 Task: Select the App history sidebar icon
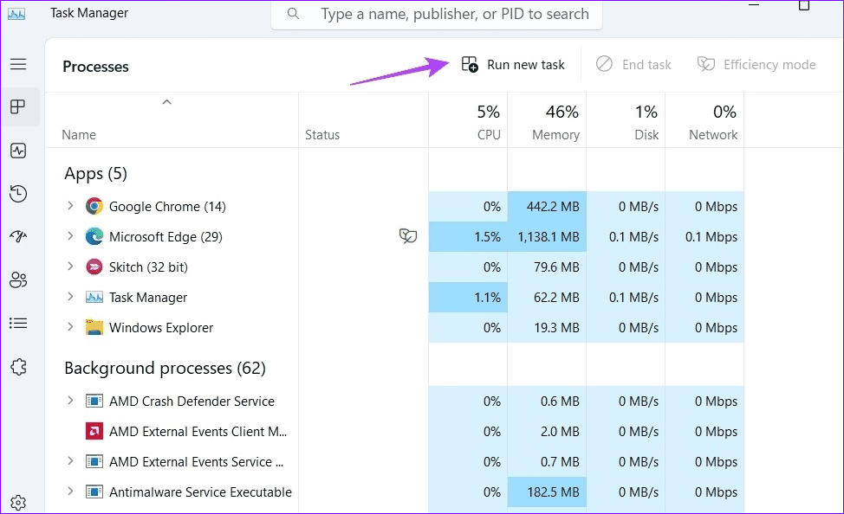(18, 193)
